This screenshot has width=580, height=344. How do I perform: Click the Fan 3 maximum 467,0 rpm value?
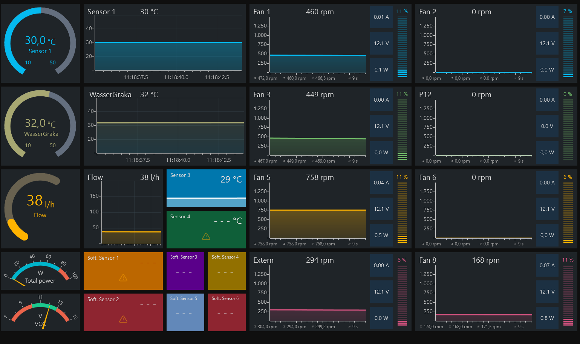point(267,161)
